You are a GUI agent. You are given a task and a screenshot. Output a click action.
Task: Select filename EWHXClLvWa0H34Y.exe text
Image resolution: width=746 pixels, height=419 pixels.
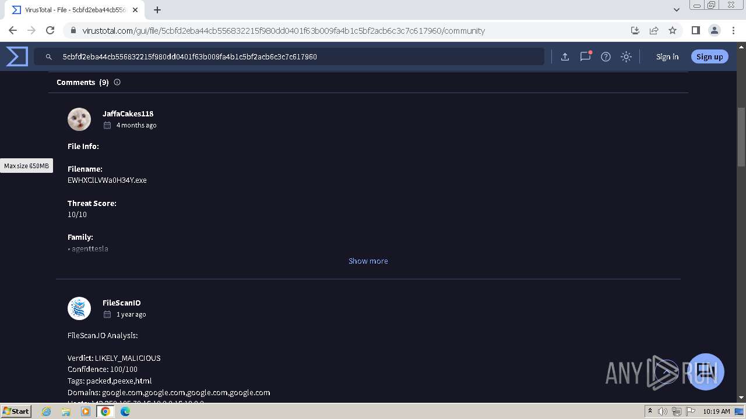[107, 180]
